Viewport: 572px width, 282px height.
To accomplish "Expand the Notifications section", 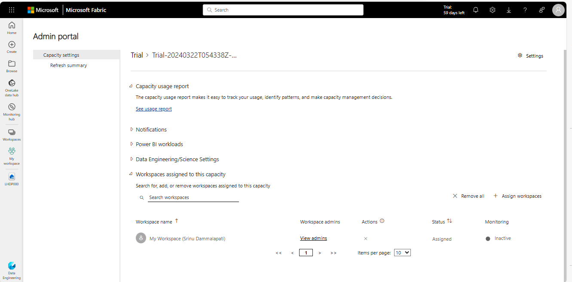I will coord(132,129).
